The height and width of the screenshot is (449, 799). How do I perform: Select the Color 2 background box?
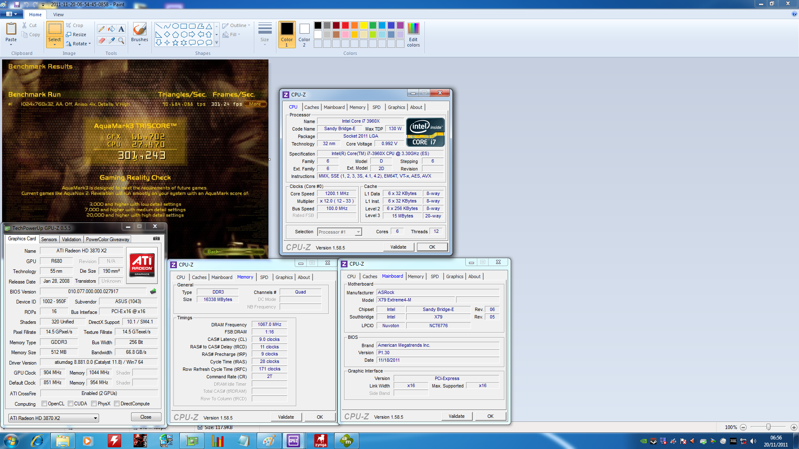[304, 34]
